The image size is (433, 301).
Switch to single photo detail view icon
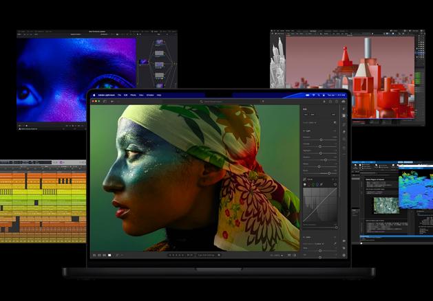109,255
